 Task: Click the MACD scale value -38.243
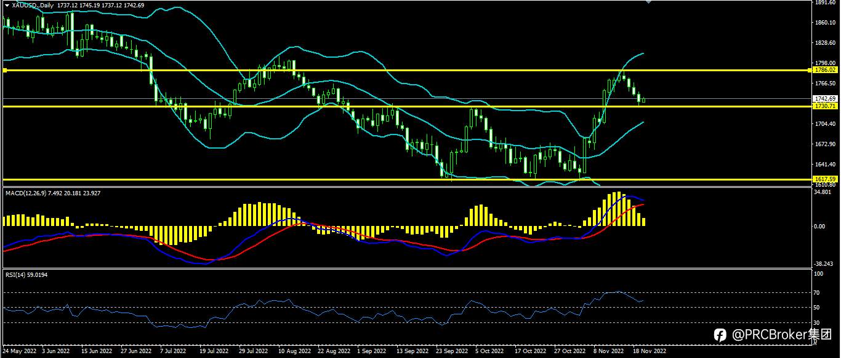pyautogui.click(x=824, y=264)
